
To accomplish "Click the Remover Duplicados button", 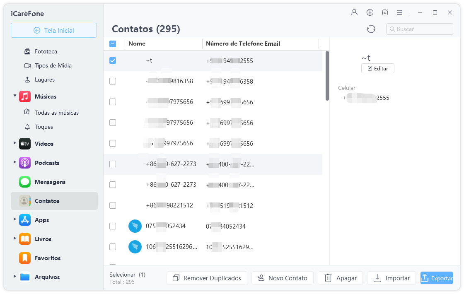I will point(207,278).
